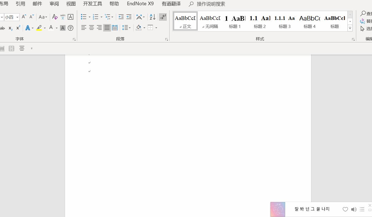Viewport: 372px width, 217px height.
Task: Open the 邮件 (Mailings) tab
Action: 37,4
